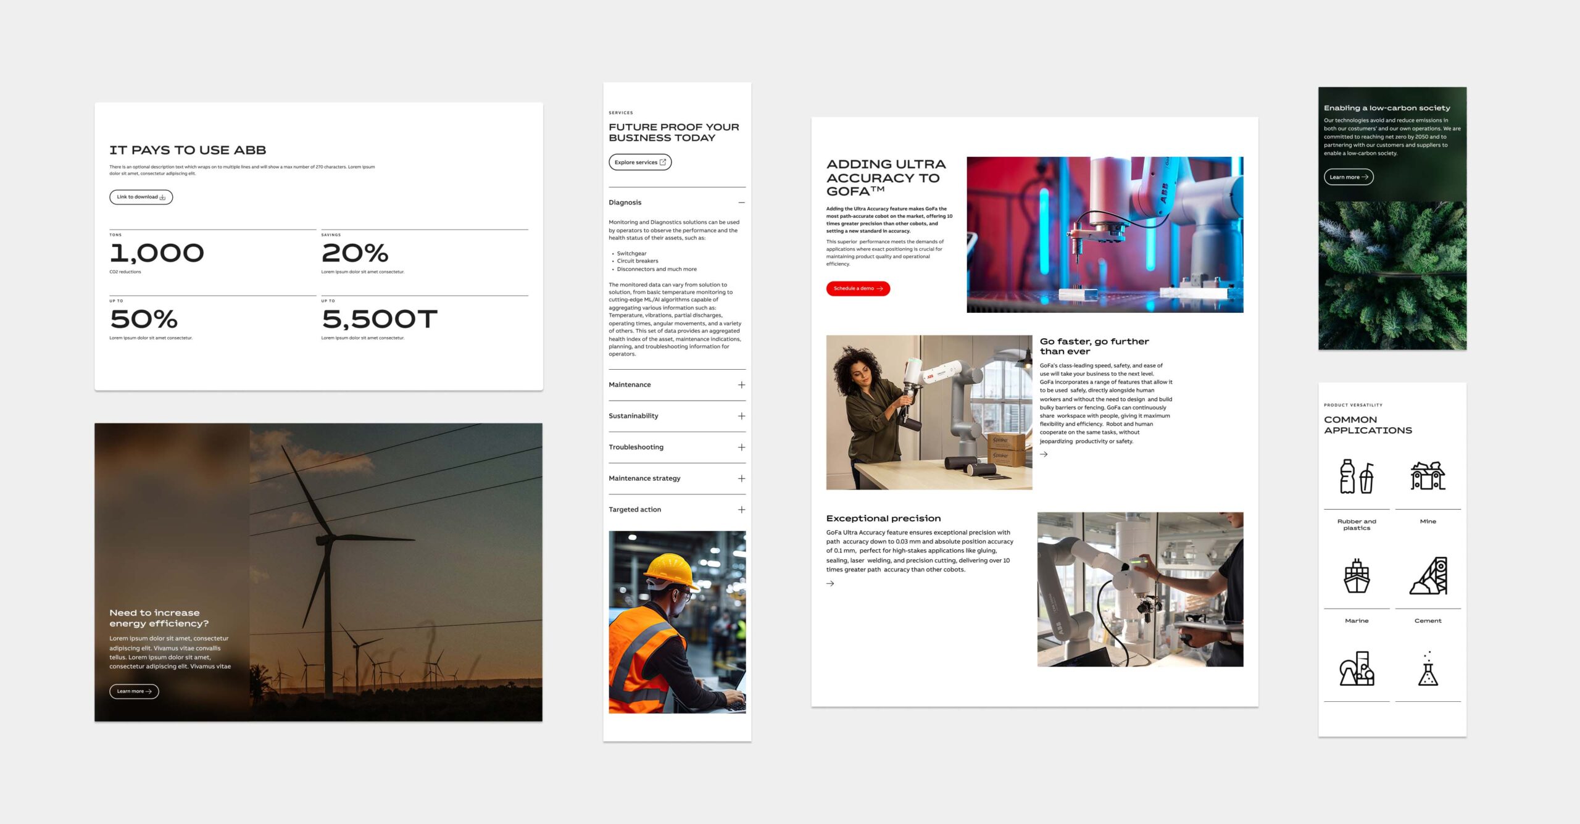Click the FUTURE PROOF YOUR BUSINESS TODAY heading
The image size is (1580, 824).
(x=674, y=132)
